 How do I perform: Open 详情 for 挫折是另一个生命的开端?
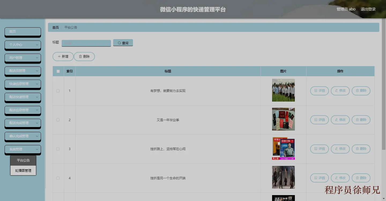320,178
